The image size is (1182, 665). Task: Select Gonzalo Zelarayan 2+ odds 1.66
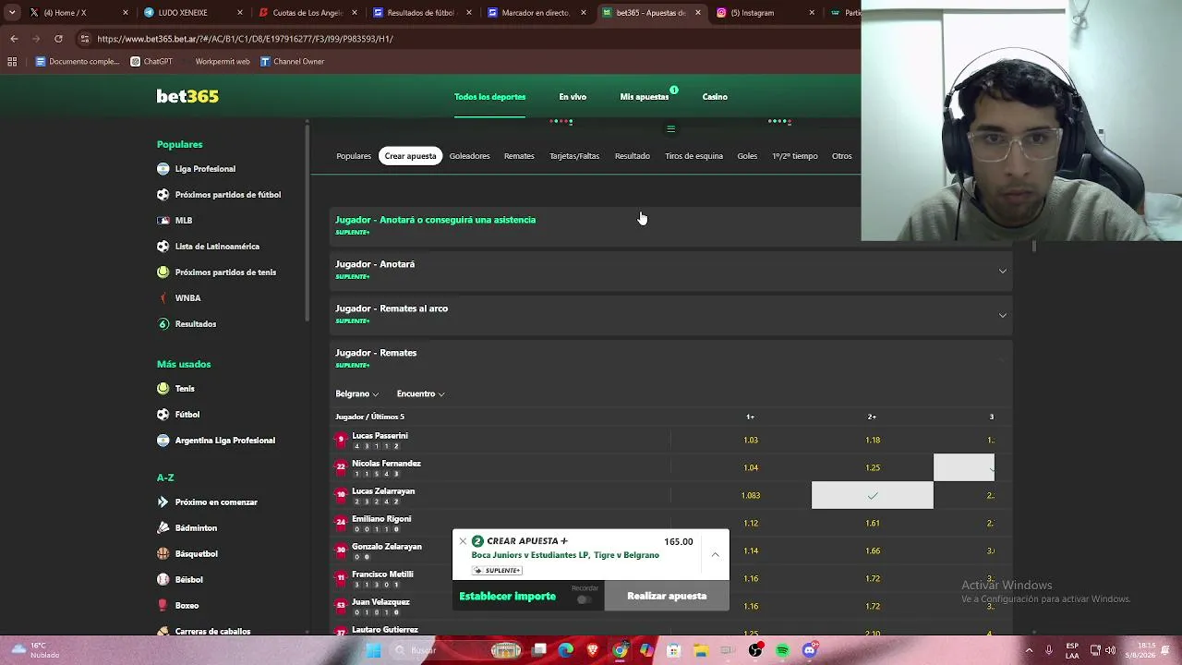(873, 550)
